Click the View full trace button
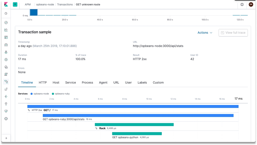Screen dimensions: 257x145 (233, 33)
